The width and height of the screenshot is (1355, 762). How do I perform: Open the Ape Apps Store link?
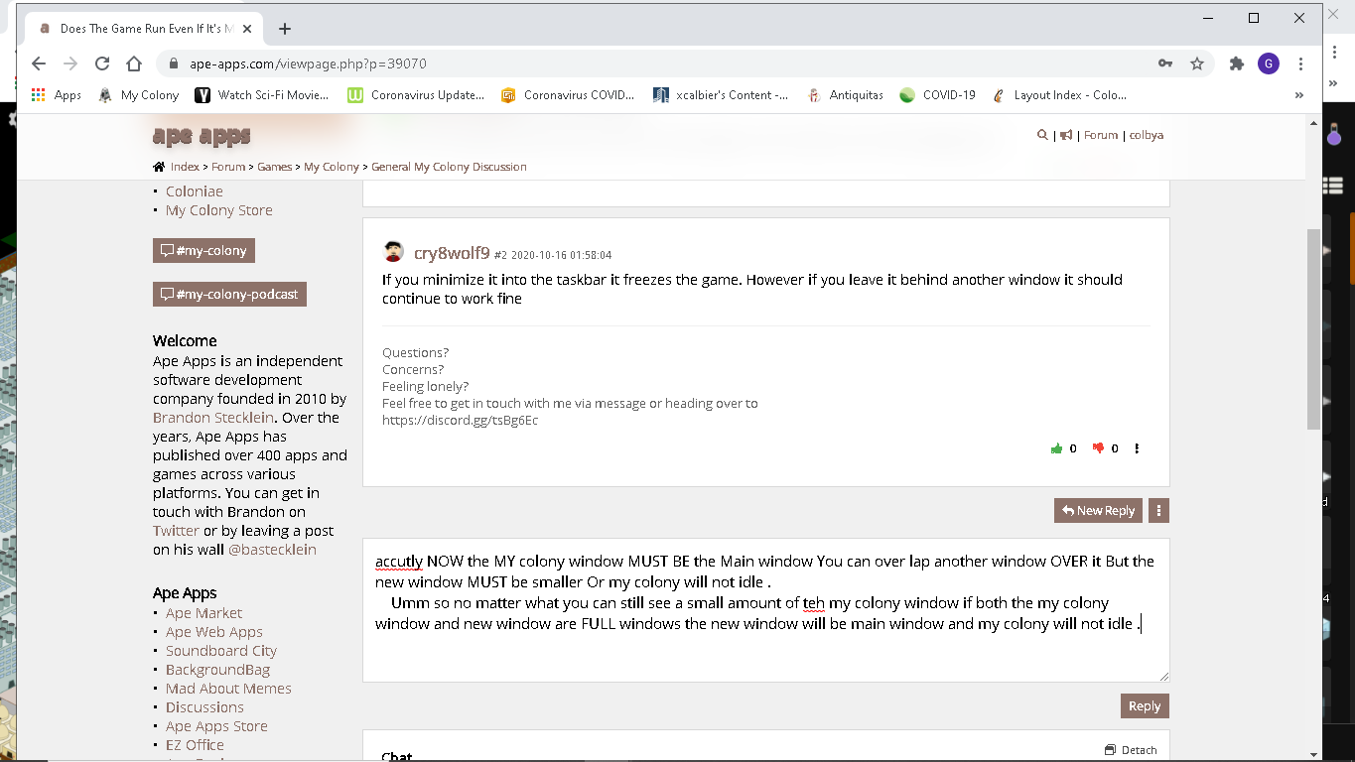(216, 726)
